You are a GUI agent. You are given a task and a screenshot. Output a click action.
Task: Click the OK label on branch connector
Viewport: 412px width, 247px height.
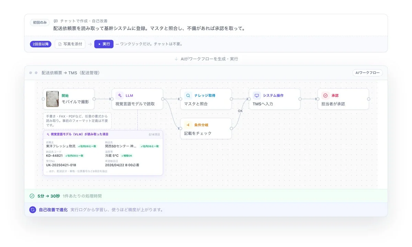pyautogui.click(x=240, y=111)
